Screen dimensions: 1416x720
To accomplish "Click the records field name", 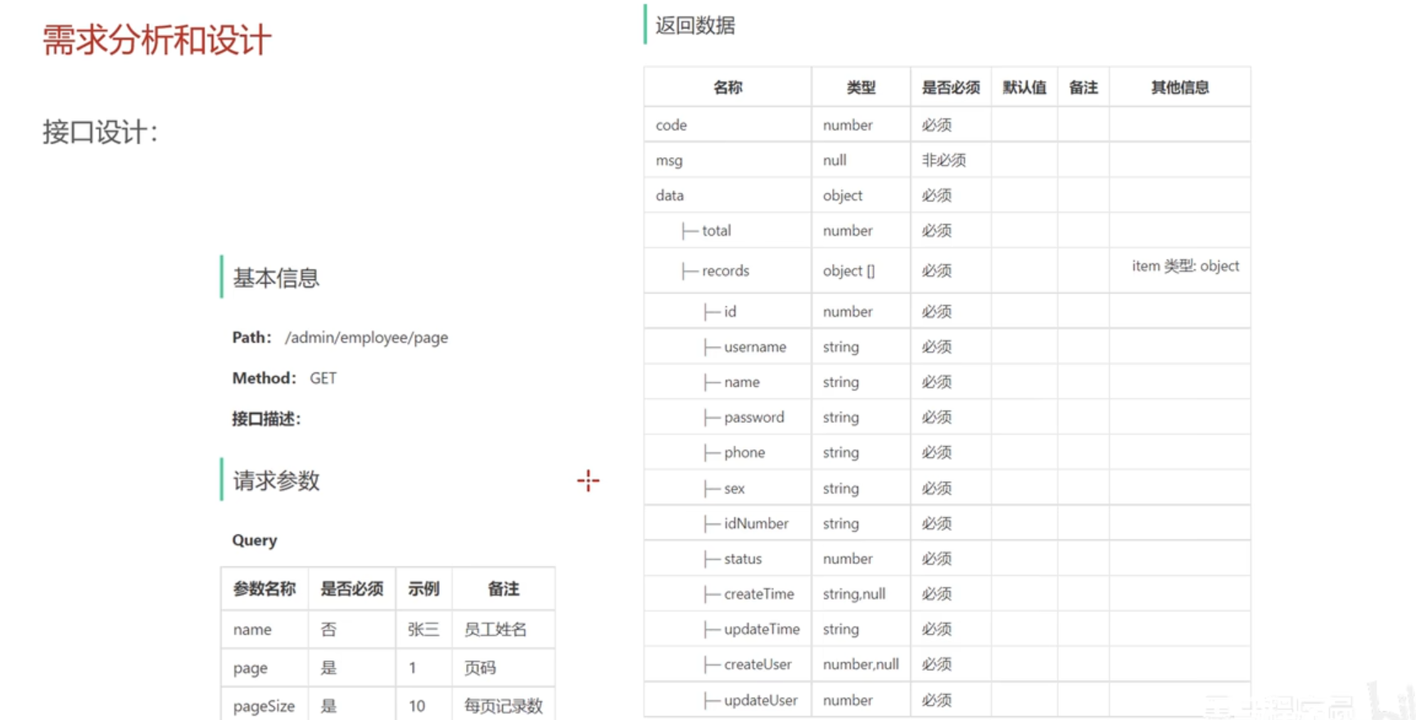I will point(725,271).
